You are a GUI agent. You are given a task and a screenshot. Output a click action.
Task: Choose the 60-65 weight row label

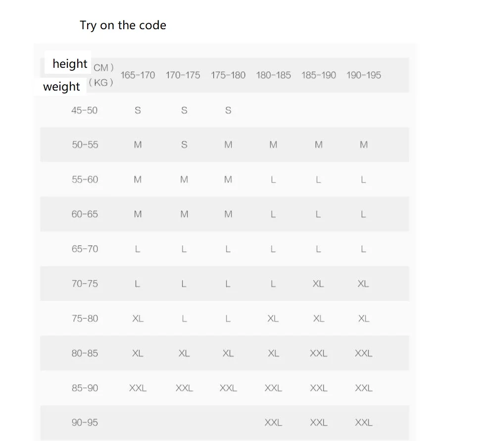point(85,214)
